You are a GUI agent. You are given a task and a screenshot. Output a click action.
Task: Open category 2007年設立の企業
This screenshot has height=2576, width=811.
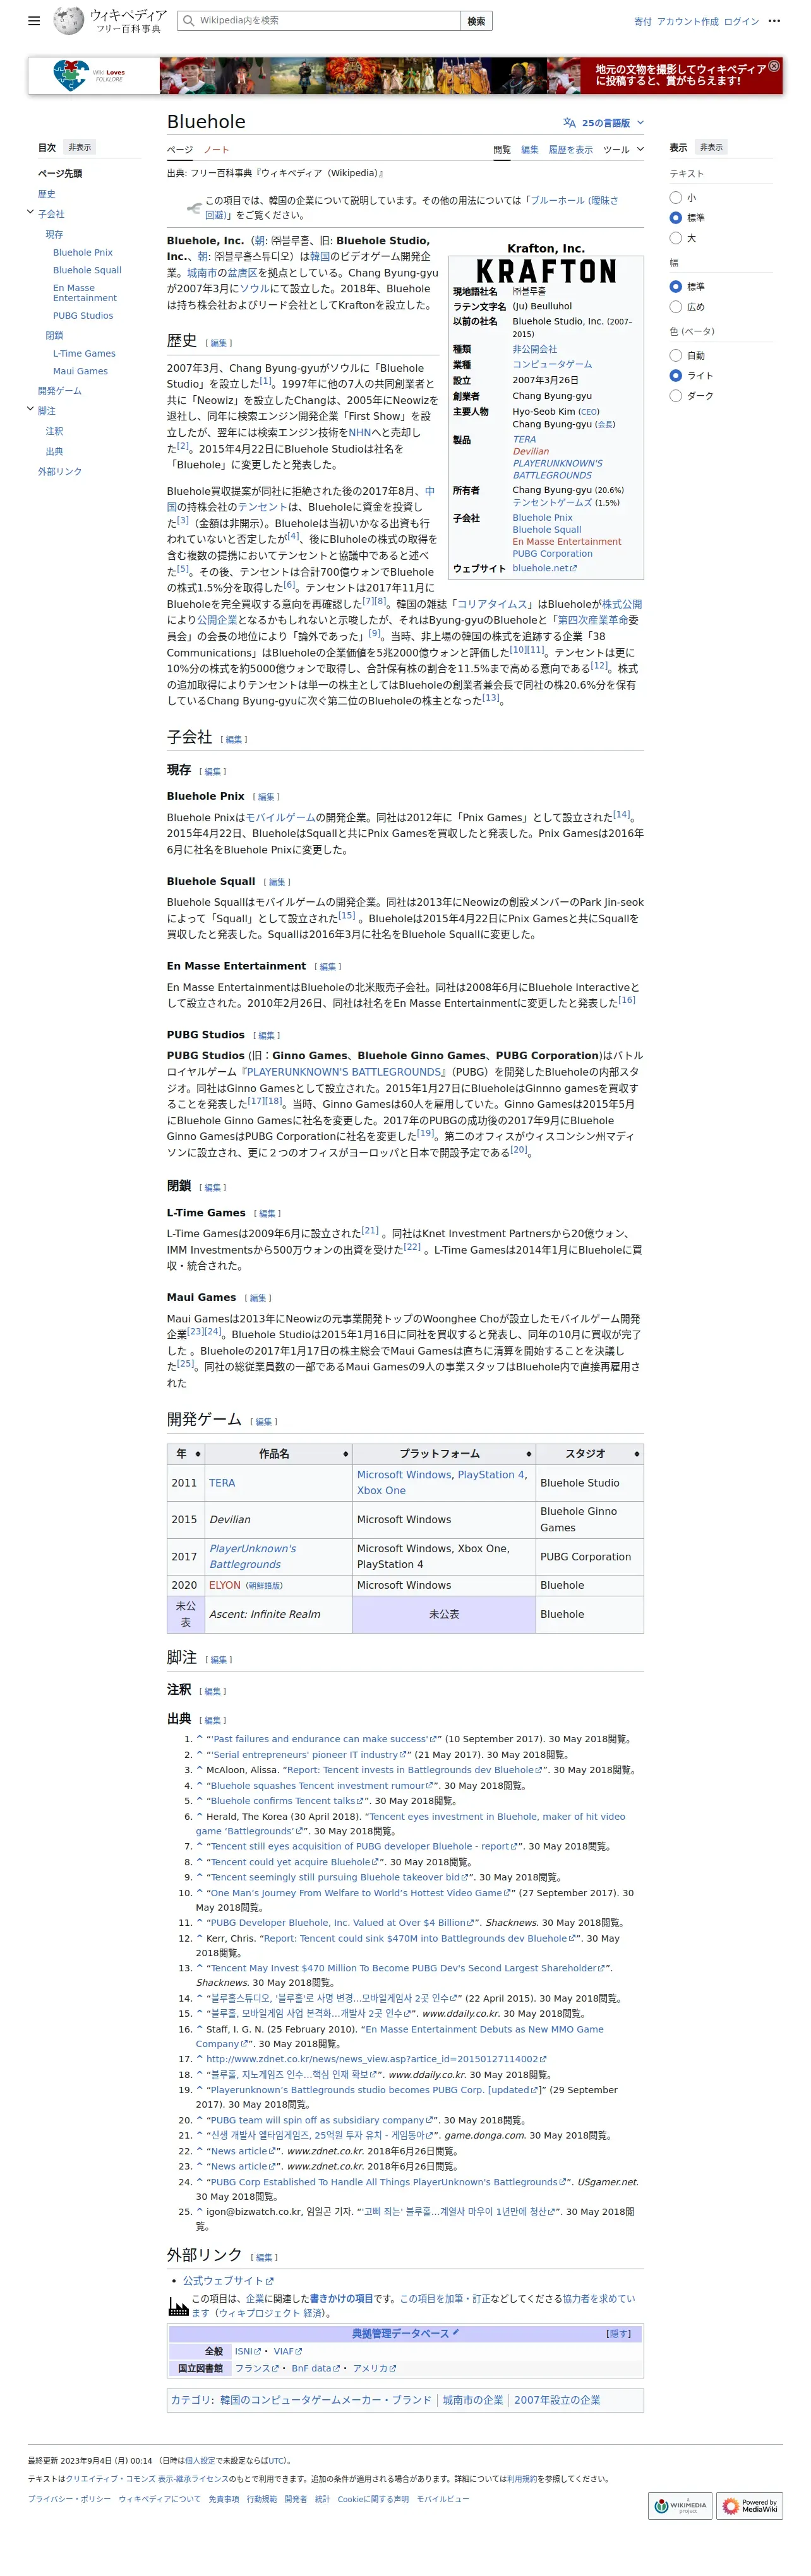(558, 2400)
